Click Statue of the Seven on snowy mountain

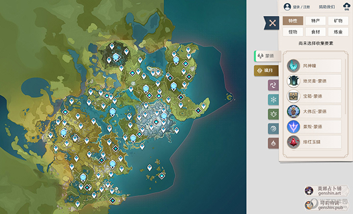tap(164, 117)
